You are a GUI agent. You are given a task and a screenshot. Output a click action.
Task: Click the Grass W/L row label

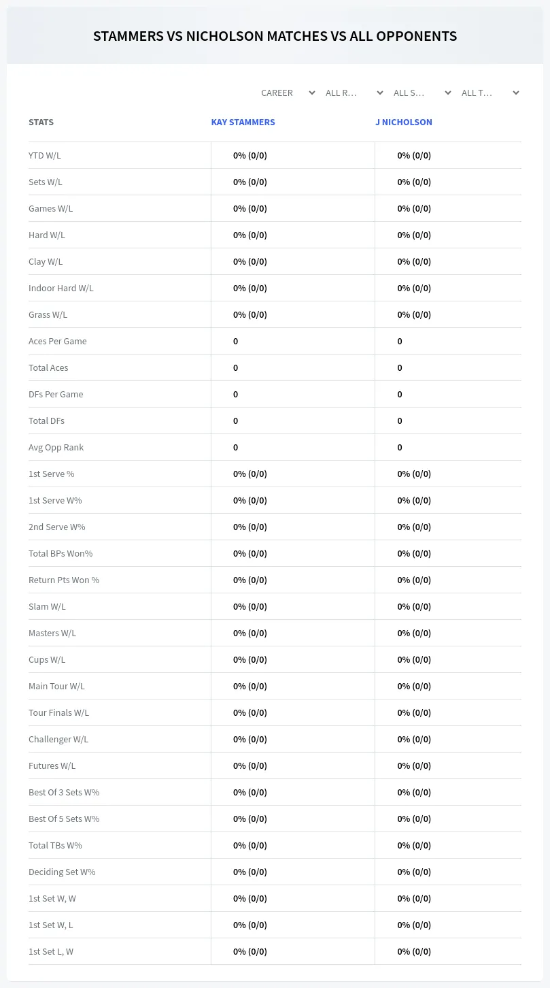click(48, 314)
